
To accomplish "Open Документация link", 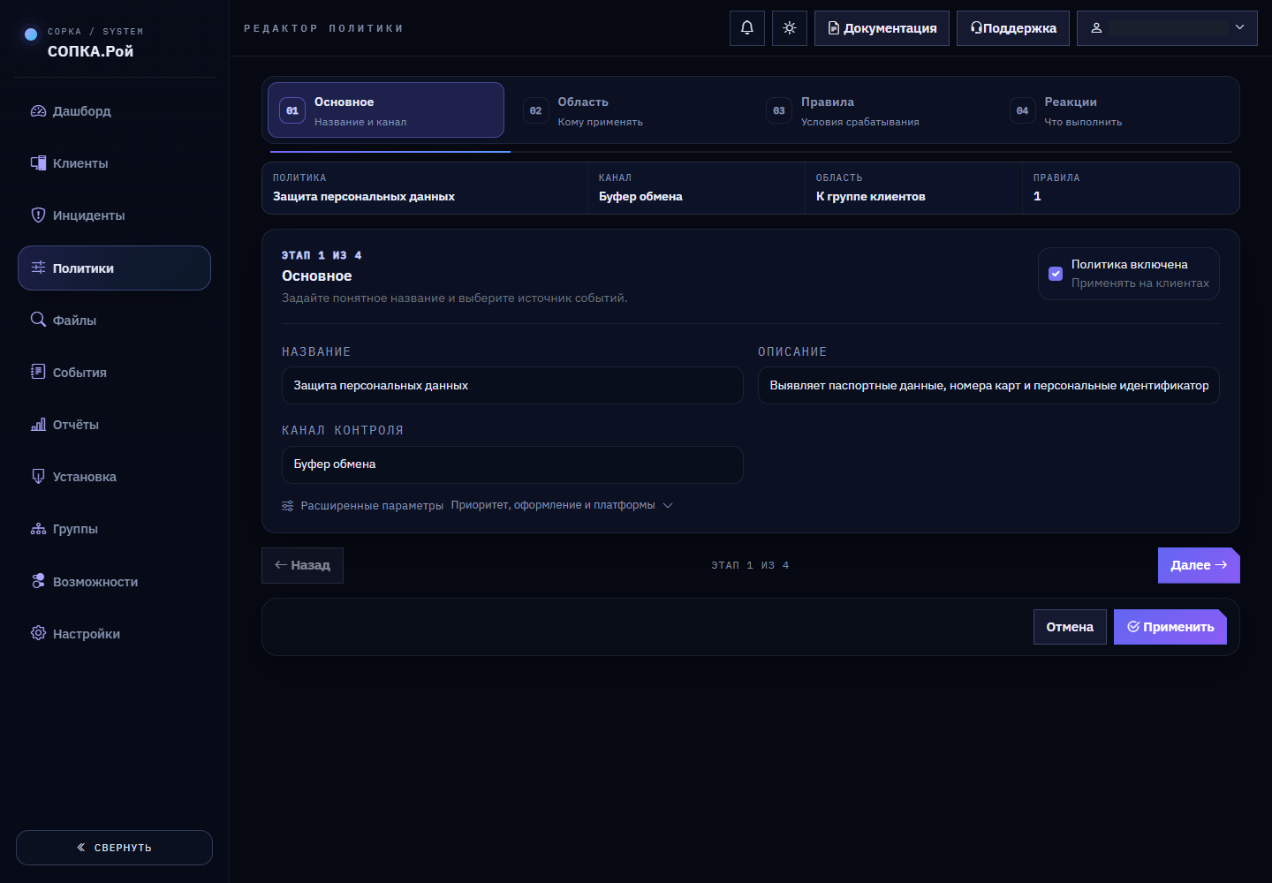I will click(x=882, y=28).
